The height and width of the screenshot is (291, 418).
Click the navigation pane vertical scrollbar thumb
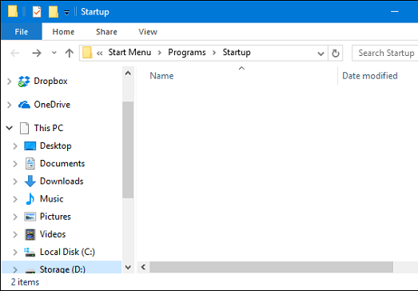coord(128,149)
